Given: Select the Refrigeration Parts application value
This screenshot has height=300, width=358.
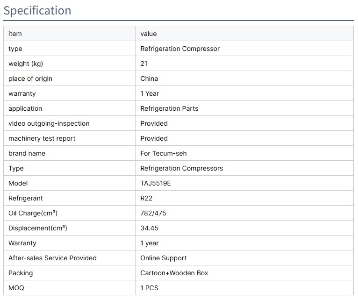Looking at the screenshot, I should click(169, 108).
